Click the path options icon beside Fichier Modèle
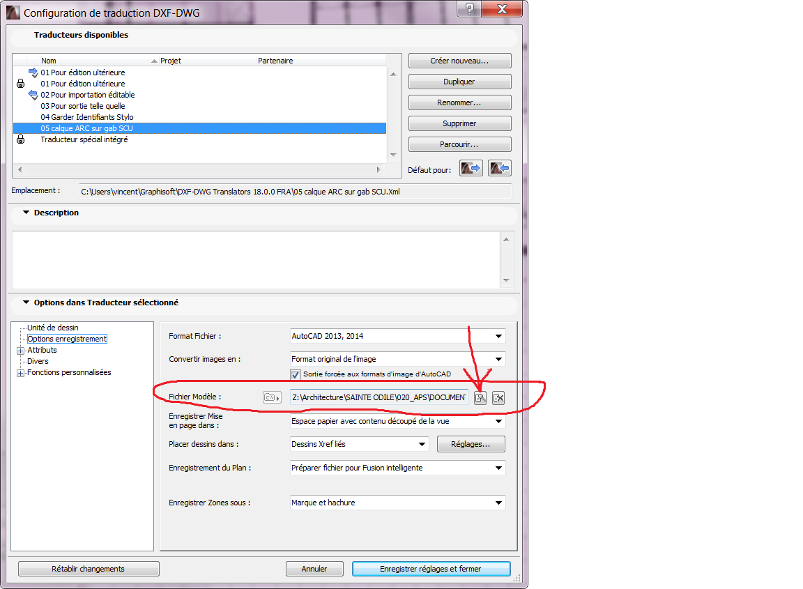This screenshot has height=589, width=803. [271, 397]
